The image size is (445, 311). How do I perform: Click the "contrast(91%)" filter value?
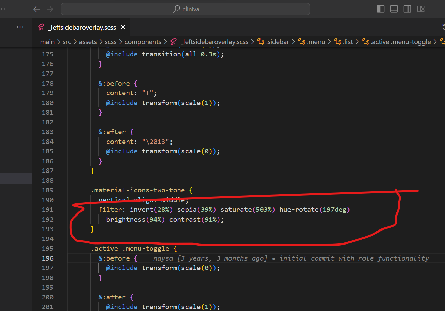click(195, 219)
